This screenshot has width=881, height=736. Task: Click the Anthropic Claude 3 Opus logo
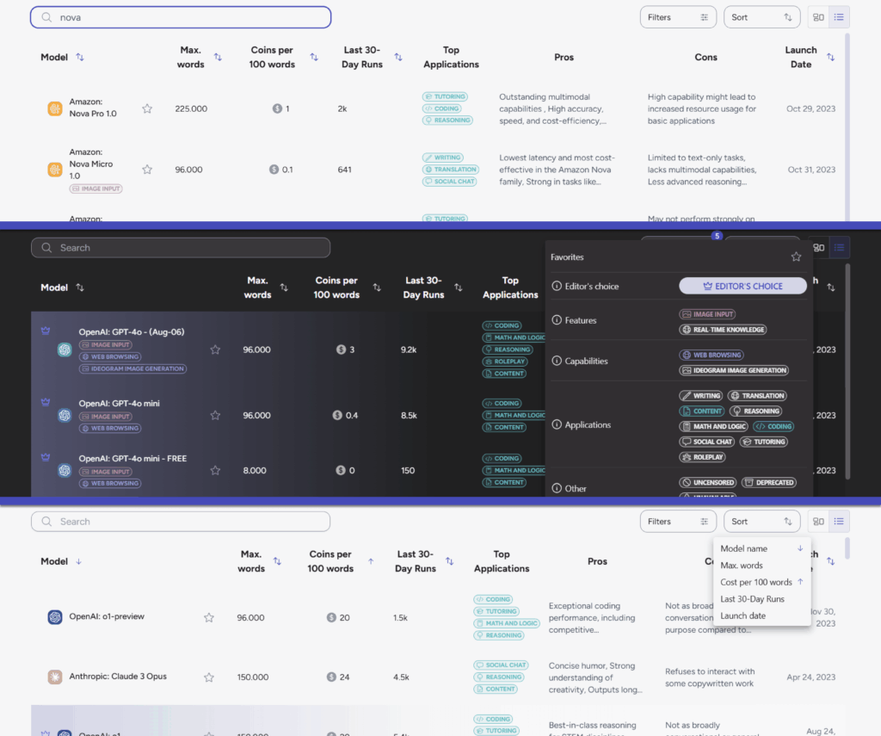(x=55, y=677)
